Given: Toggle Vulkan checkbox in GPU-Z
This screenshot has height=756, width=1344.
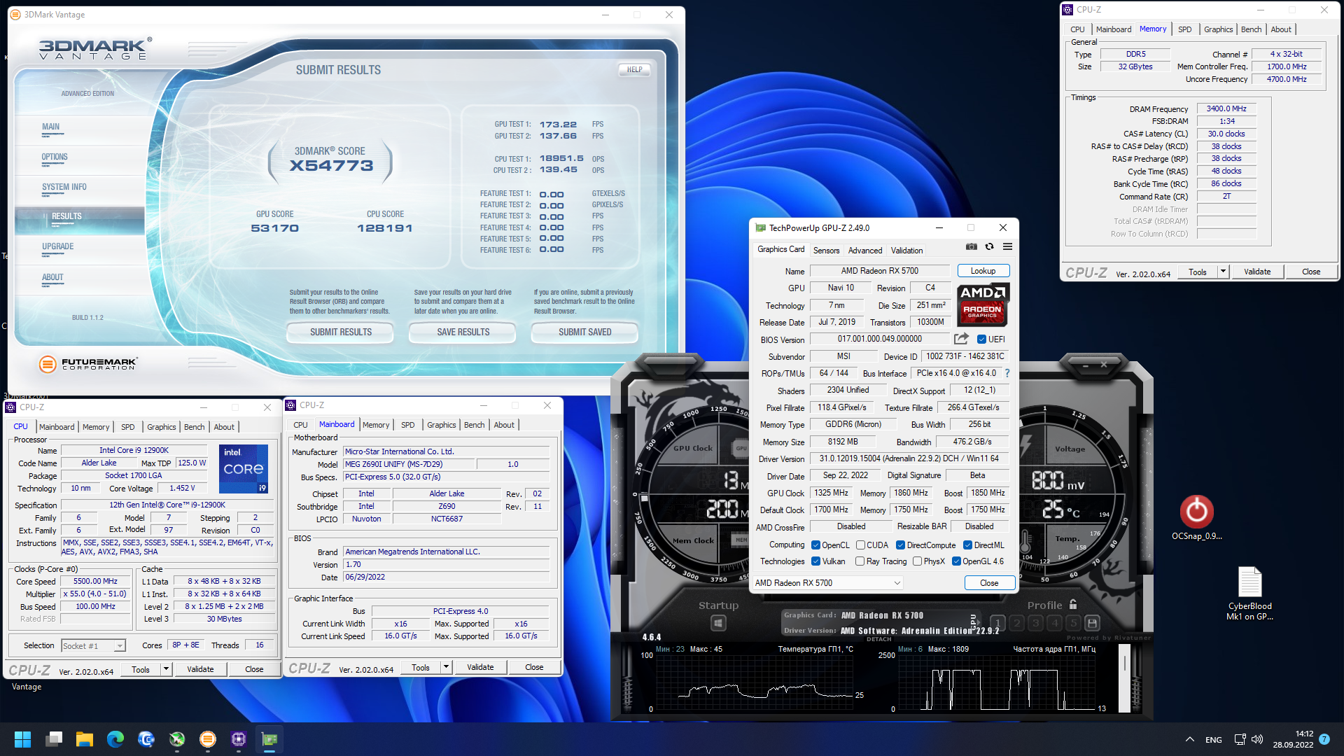Looking at the screenshot, I should tap(815, 561).
